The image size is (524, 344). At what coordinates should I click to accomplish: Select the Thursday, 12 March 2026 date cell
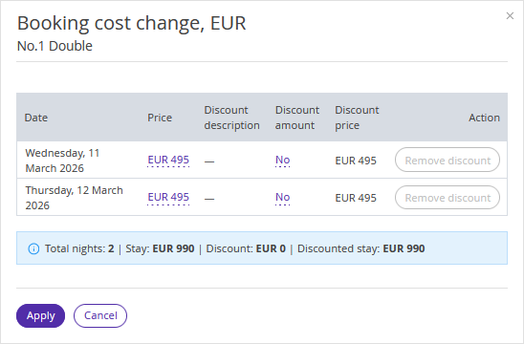pos(75,198)
